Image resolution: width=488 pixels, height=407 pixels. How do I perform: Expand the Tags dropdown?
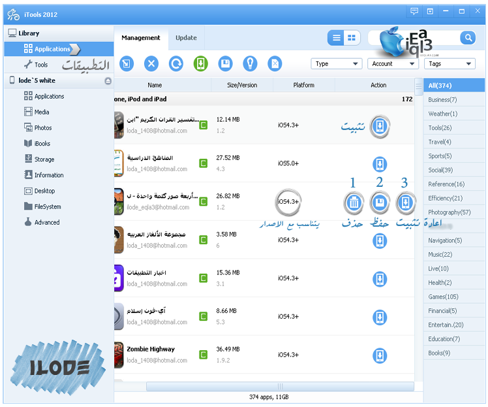point(451,63)
